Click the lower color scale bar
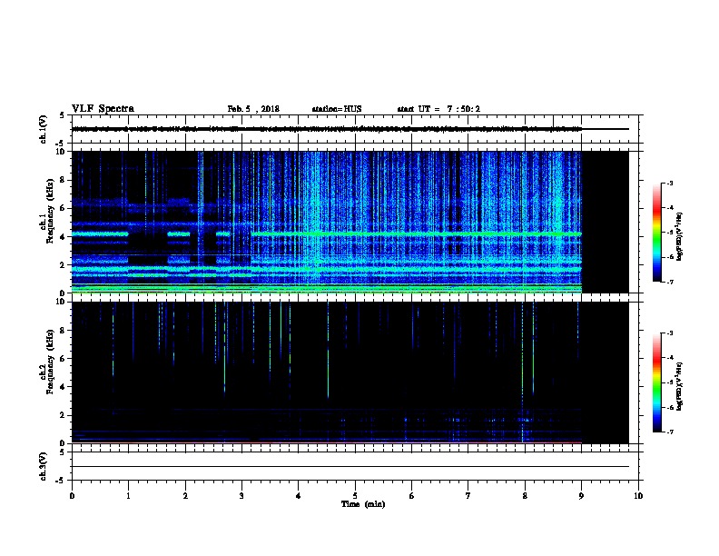Image resolution: width=719 pixels, height=556 pixels. point(656,382)
